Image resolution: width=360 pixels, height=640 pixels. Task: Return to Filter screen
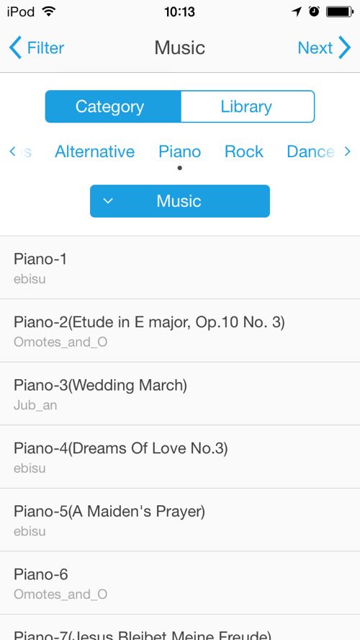(x=45, y=48)
